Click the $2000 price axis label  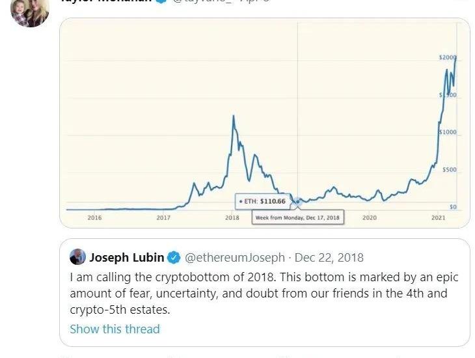(x=447, y=58)
